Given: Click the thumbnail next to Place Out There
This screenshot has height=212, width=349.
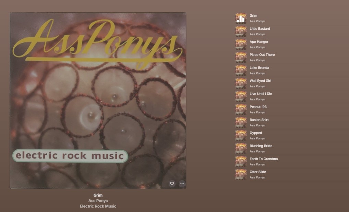Looking at the screenshot, I should [x=241, y=58].
